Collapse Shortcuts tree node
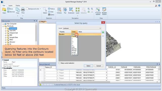 pos(3,26)
